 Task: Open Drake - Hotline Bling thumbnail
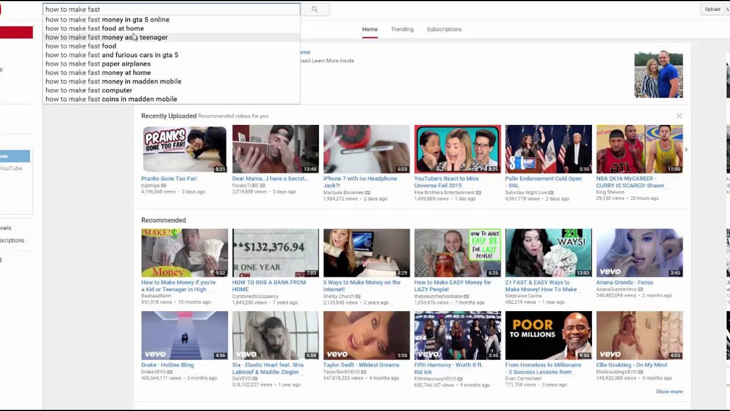pyautogui.click(x=184, y=335)
